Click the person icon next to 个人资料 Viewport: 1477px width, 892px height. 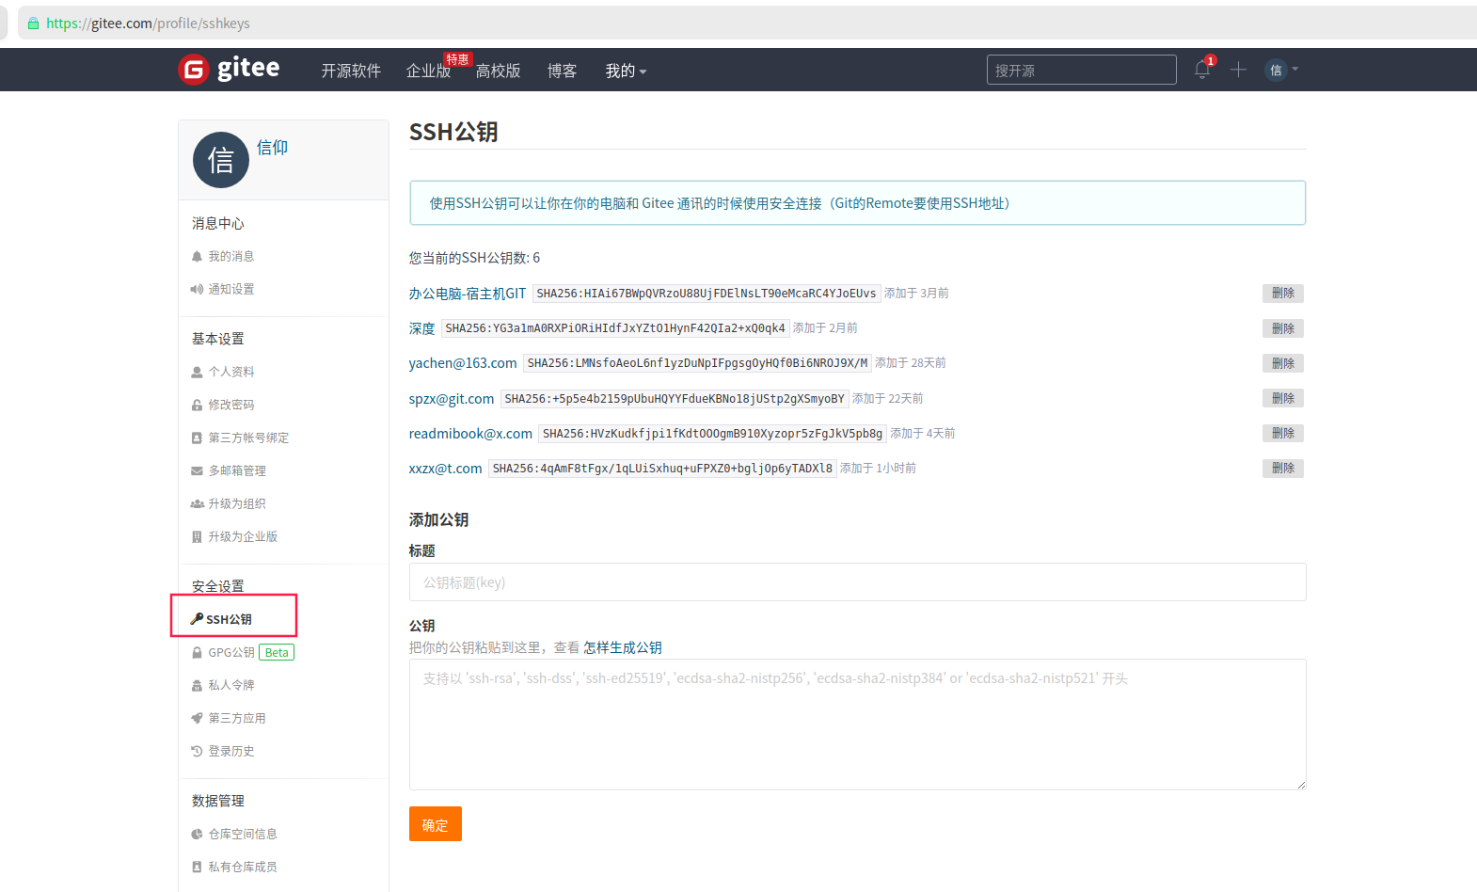click(197, 372)
